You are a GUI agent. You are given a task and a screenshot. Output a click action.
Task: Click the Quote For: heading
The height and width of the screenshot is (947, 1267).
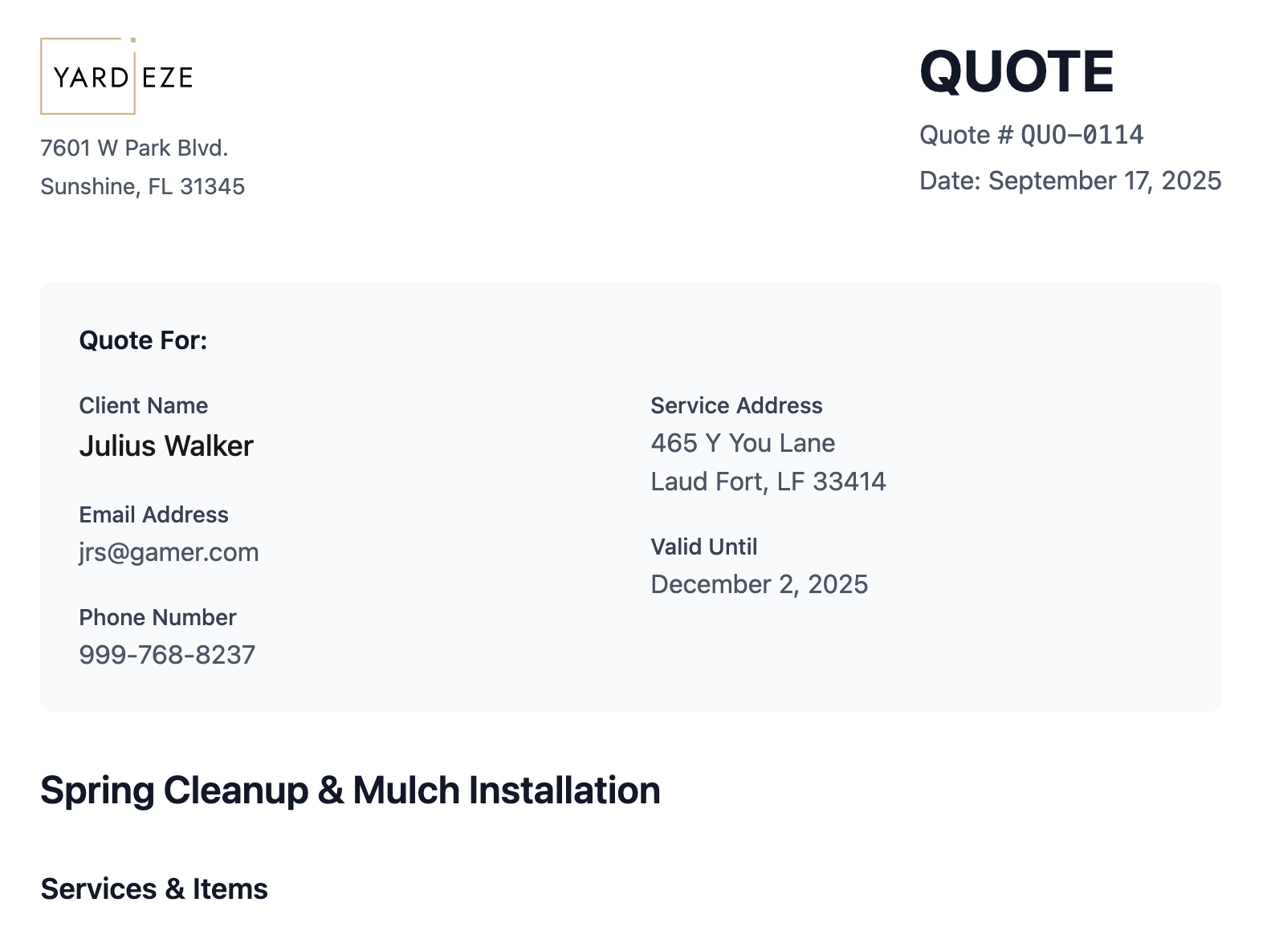pyautogui.click(x=143, y=340)
